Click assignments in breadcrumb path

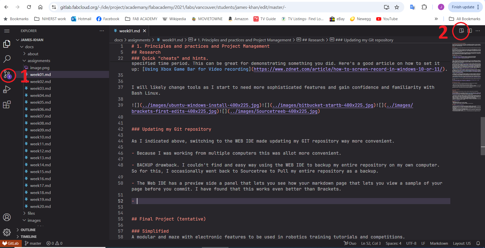pos(139,40)
